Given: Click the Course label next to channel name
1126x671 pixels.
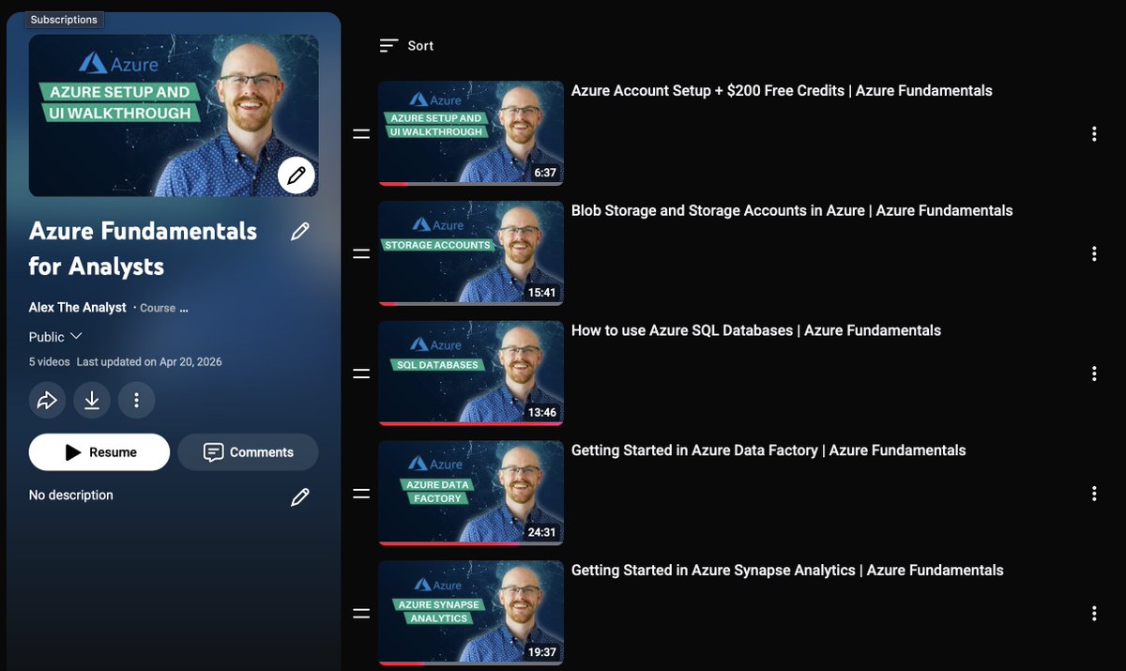Looking at the screenshot, I should 158,308.
